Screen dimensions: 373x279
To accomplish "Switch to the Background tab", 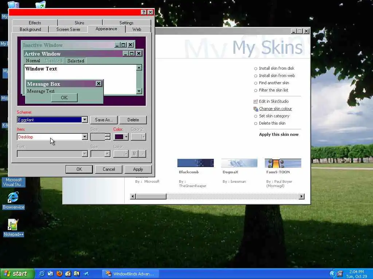I will pyautogui.click(x=30, y=29).
